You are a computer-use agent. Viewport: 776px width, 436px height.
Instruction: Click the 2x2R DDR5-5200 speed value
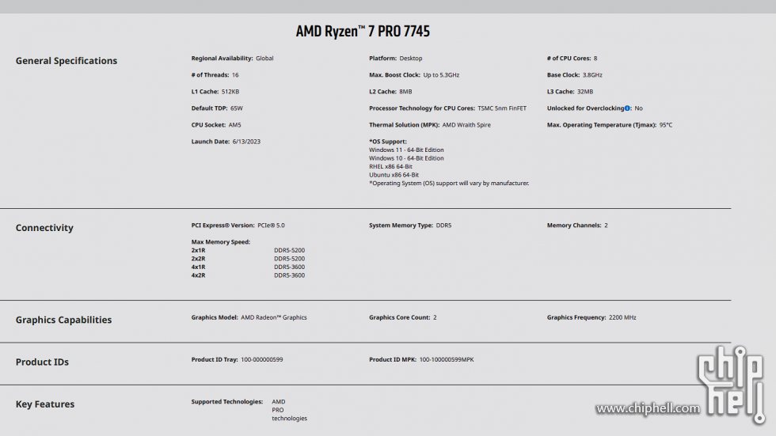tap(290, 259)
